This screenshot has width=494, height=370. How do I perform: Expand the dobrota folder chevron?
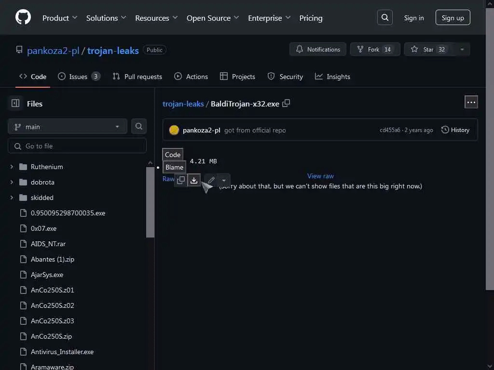point(12,182)
